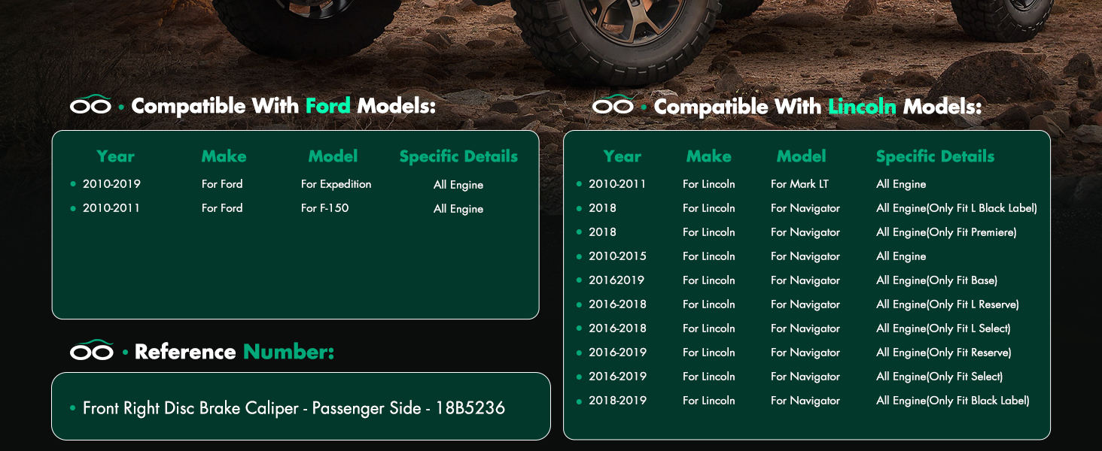Viewport: 1102px width, 451px height.
Task: Click the bullet beside the 20162019 year row
Action: click(x=579, y=280)
